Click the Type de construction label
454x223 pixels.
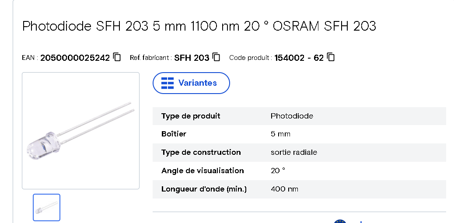(201, 152)
